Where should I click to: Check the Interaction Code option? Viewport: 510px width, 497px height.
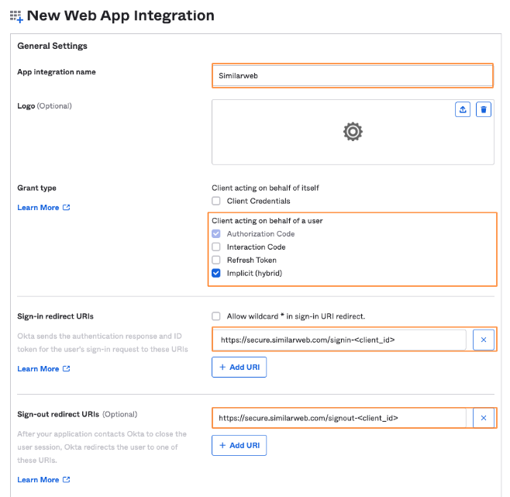coord(217,247)
